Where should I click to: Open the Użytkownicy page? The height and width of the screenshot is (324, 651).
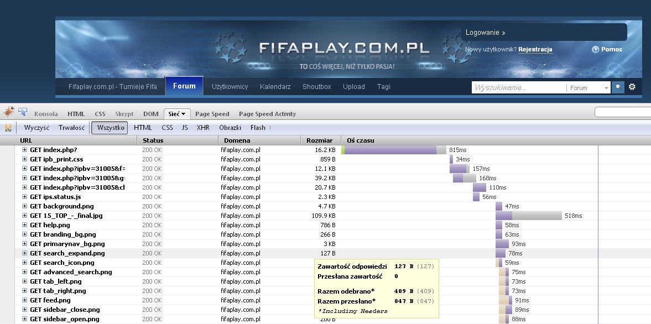click(x=230, y=87)
